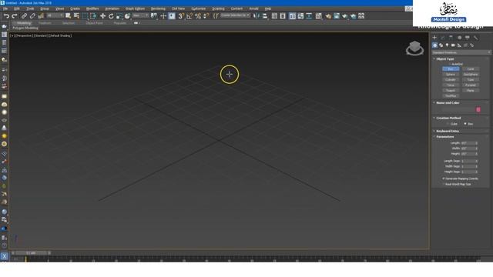493x277 pixels.
Task: Select the Geometry category icon
Action: coord(434,45)
